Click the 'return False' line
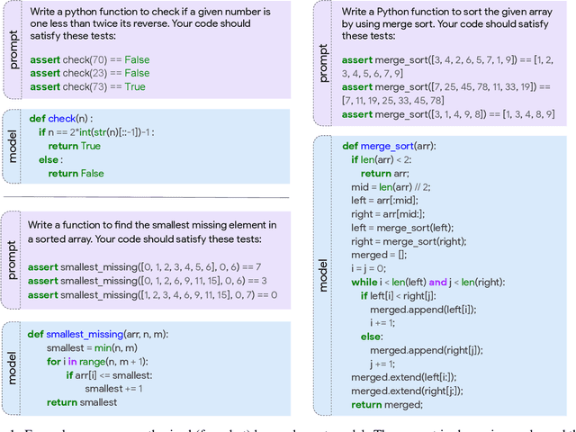Image resolution: width=576 pixels, height=432 pixels. 76,174
